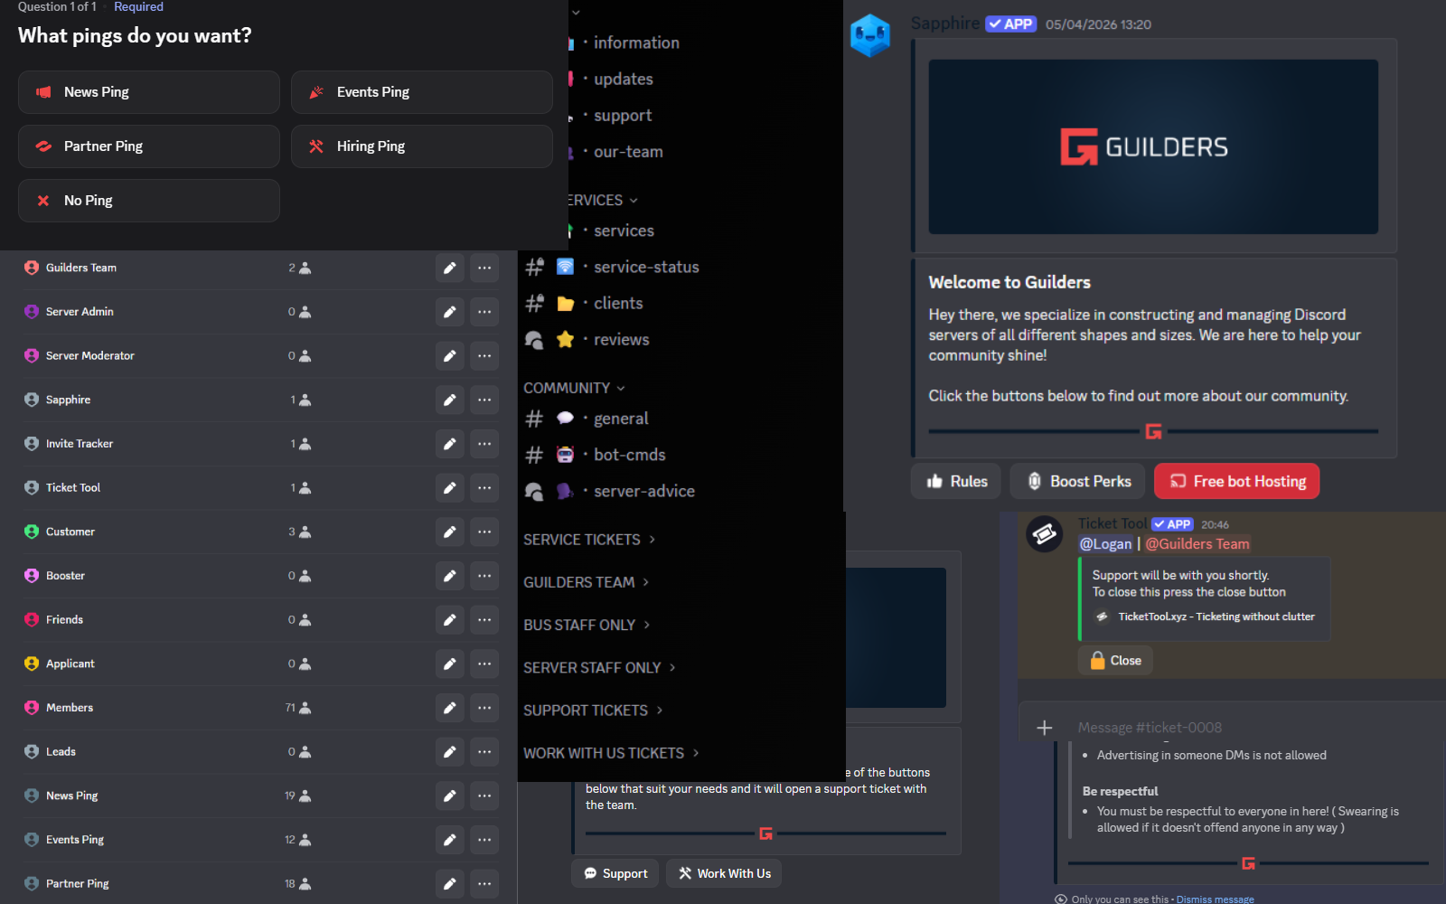Expand the GUILDERS TEAM category

[587, 582]
